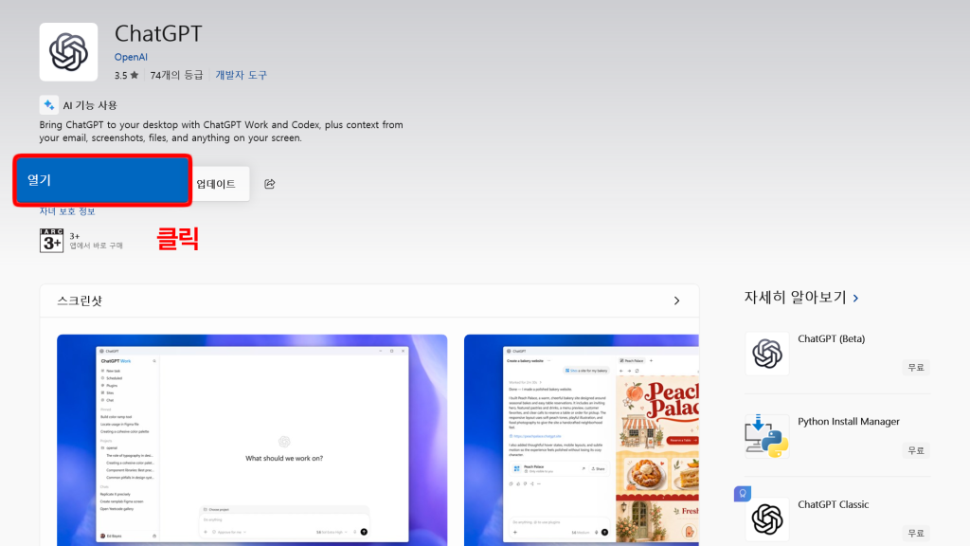Click the 앱에서 바로 구매 text
The width and height of the screenshot is (970, 546).
click(97, 246)
